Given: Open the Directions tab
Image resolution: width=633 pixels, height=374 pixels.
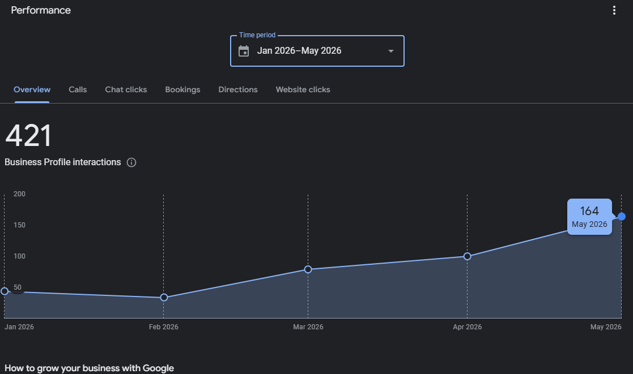Looking at the screenshot, I should 238,89.
